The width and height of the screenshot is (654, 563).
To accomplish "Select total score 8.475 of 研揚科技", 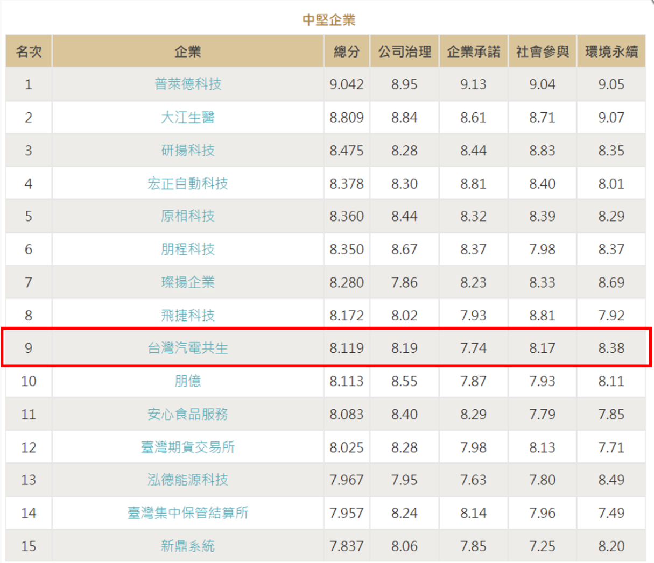I will click(x=347, y=151).
